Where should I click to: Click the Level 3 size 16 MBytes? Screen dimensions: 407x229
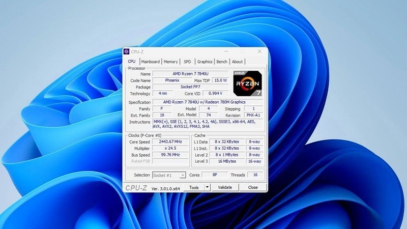point(227,161)
